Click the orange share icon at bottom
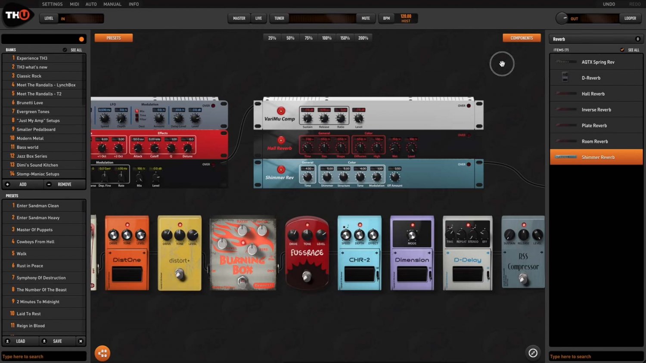Image resolution: width=646 pixels, height=363 pixels. tap(102, 353)
